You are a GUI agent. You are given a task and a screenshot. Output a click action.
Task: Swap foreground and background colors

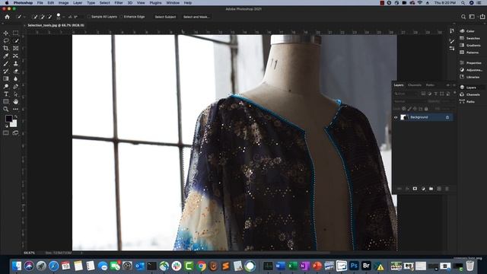[15, 116]
